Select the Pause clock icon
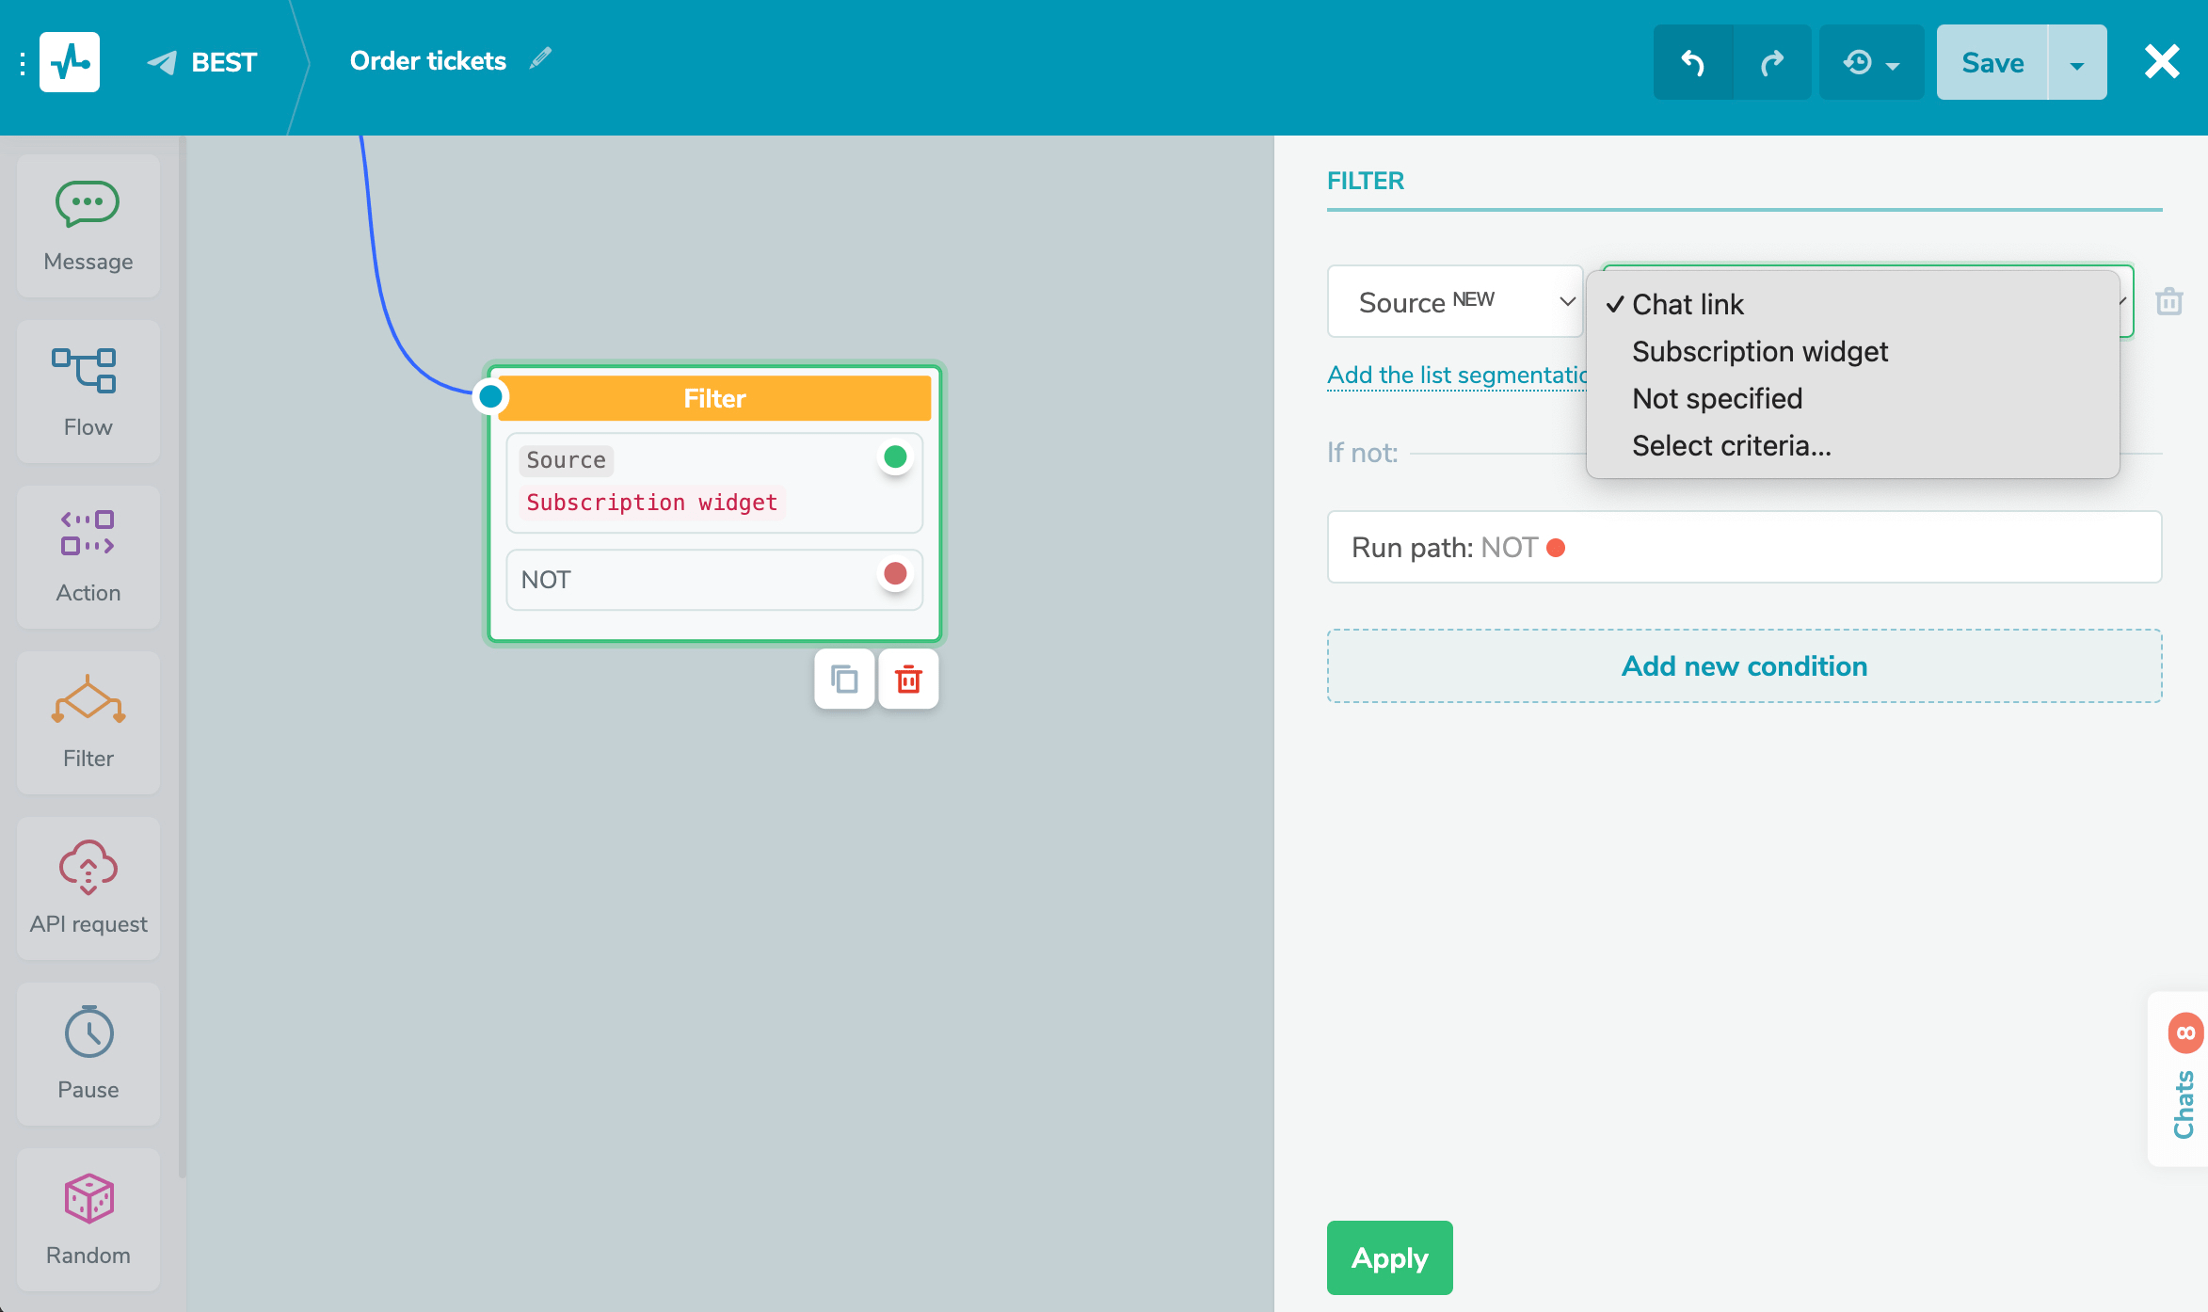This screenshot has height=1312, width=2208. tap(88, 1032)
